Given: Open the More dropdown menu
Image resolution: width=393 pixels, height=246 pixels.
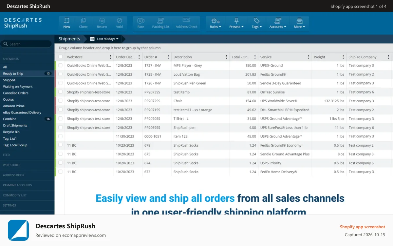Looking at the screenshot, I should (299, 23).
